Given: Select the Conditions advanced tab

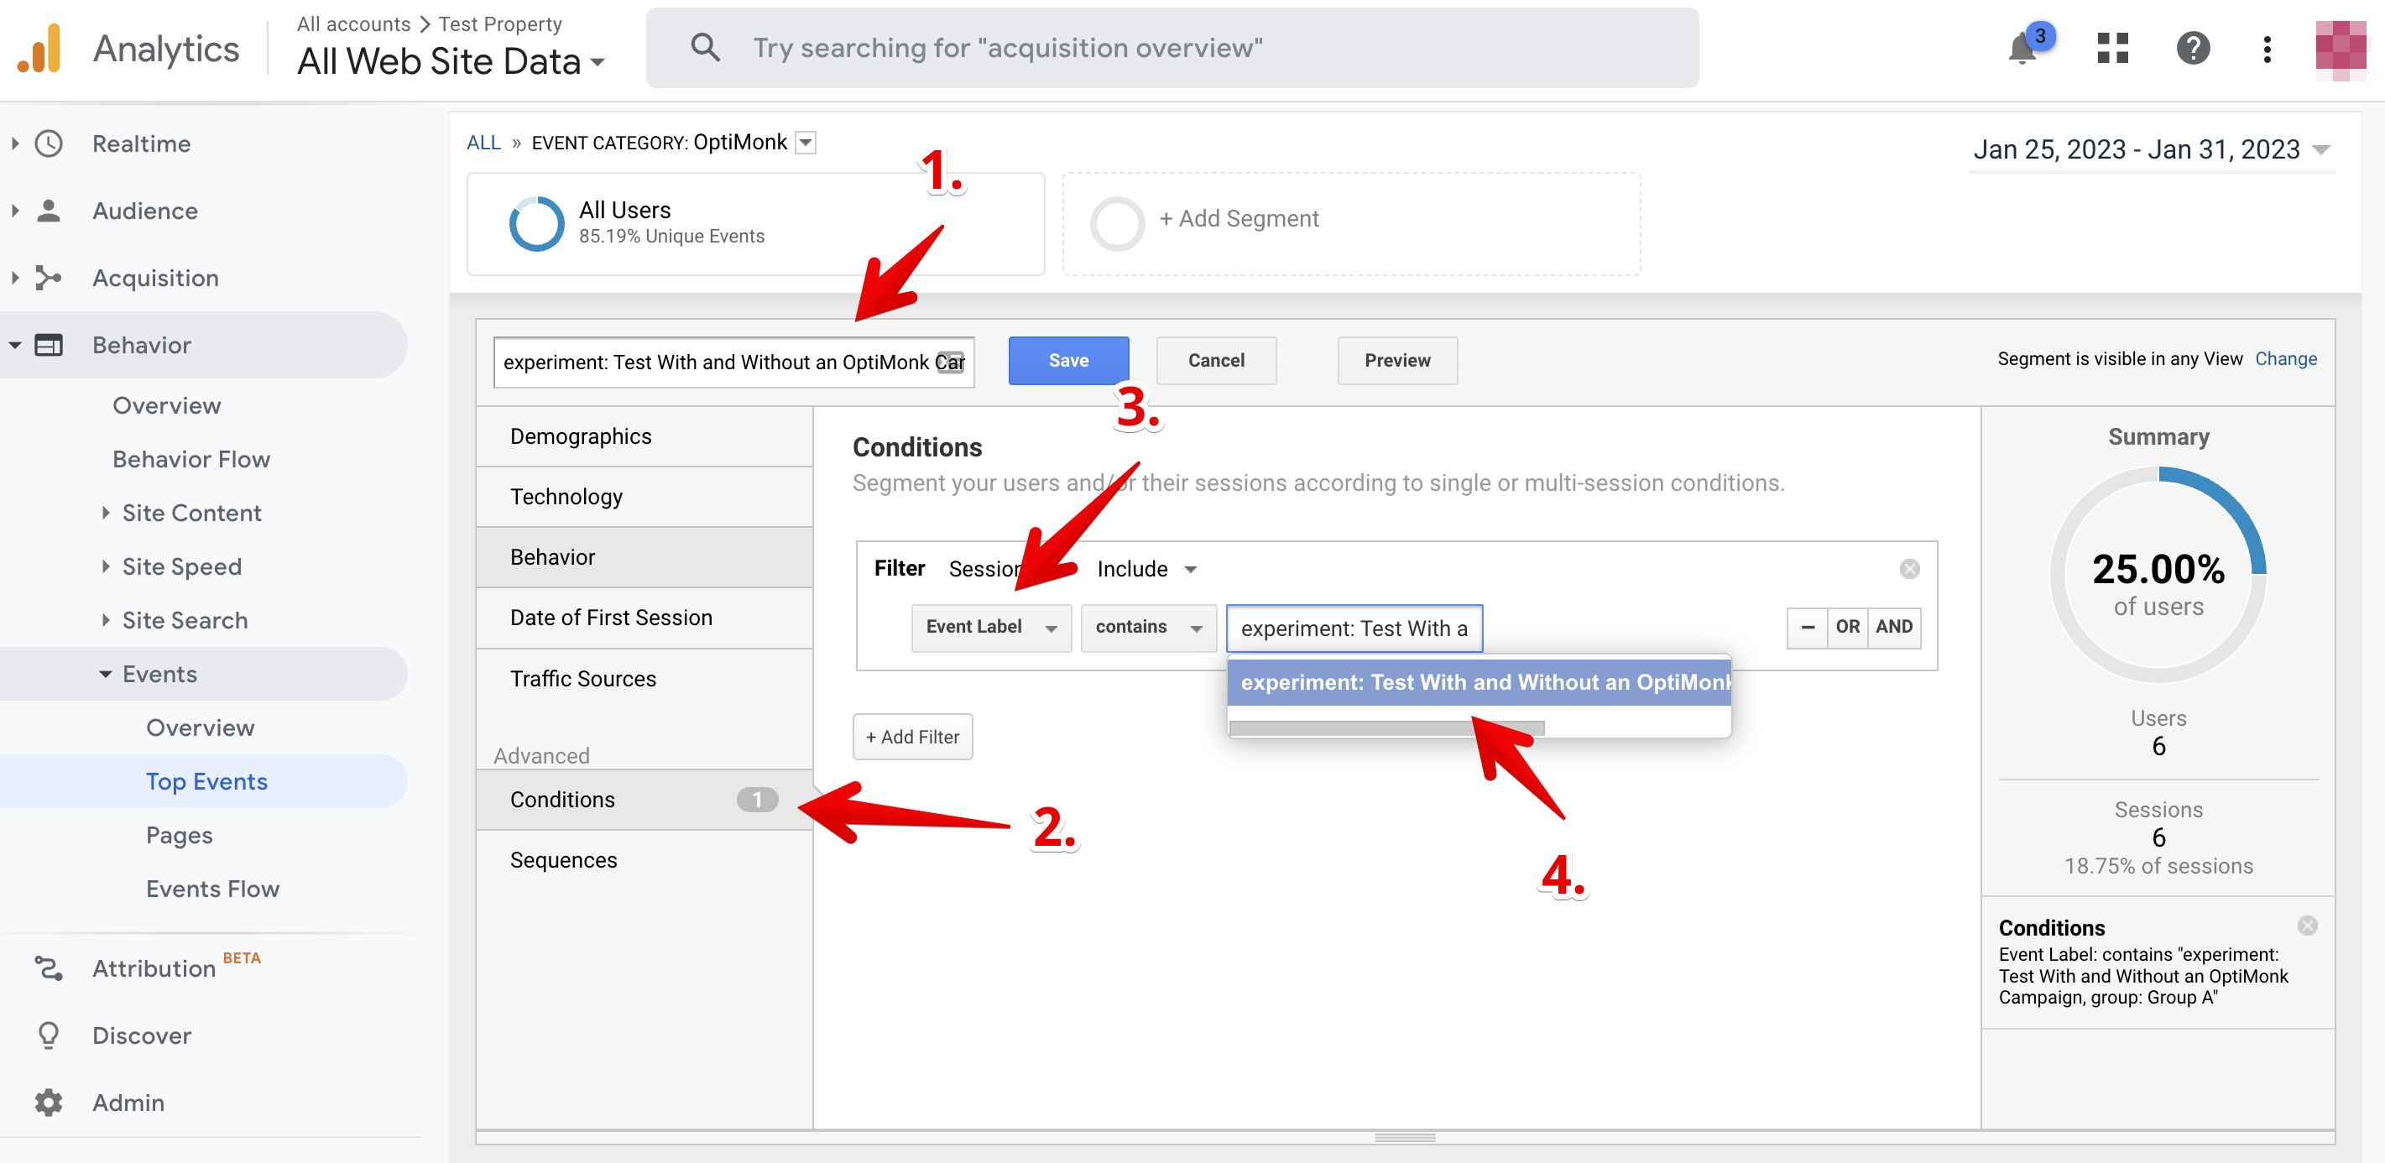Looking at the screenshot, I should coord(645,799).
